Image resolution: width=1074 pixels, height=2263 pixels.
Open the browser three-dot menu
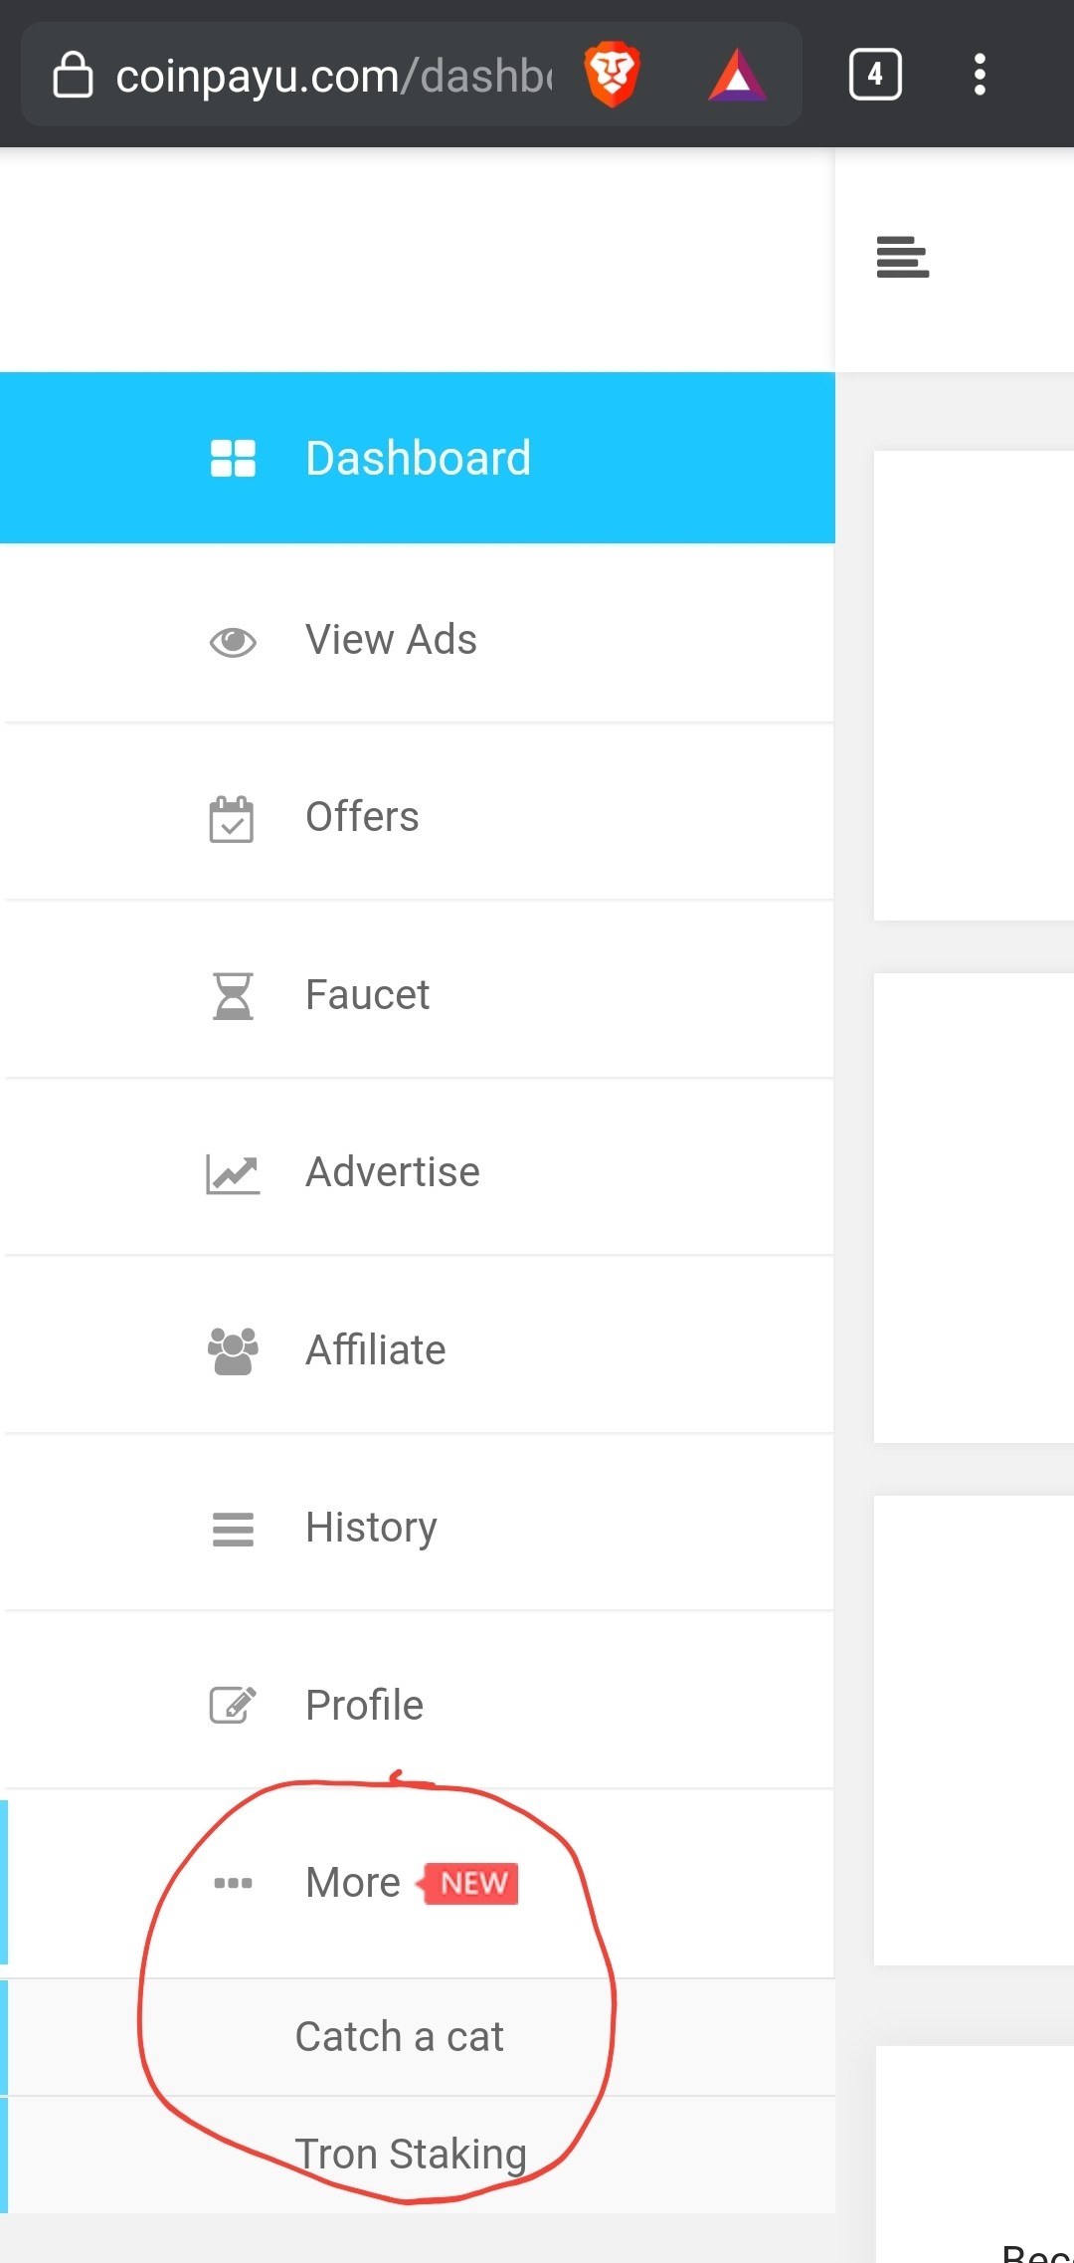tap(980, 75)
